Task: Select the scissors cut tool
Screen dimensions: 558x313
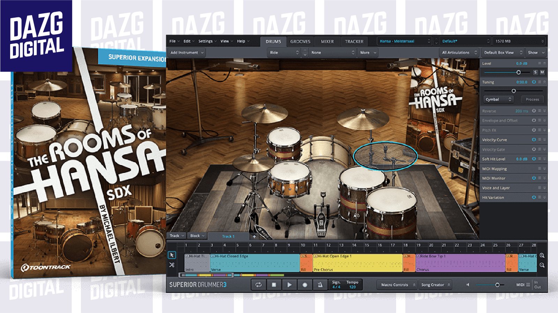Action: coord(172,265)
